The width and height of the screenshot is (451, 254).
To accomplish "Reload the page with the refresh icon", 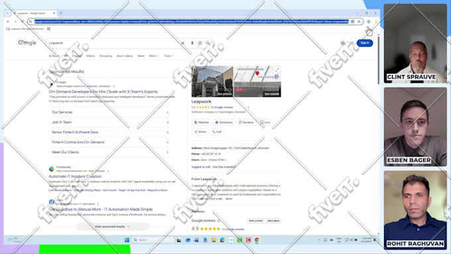I will coord(22,22).
